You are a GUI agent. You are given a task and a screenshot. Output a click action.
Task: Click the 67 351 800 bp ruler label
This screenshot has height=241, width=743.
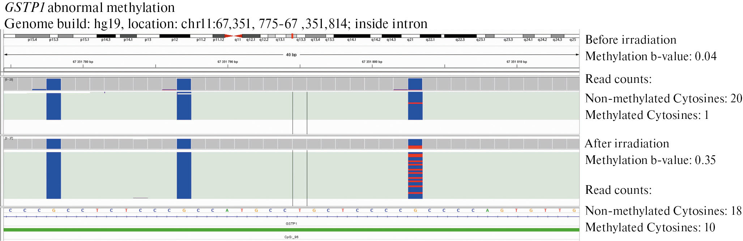(x=372, y=62)
